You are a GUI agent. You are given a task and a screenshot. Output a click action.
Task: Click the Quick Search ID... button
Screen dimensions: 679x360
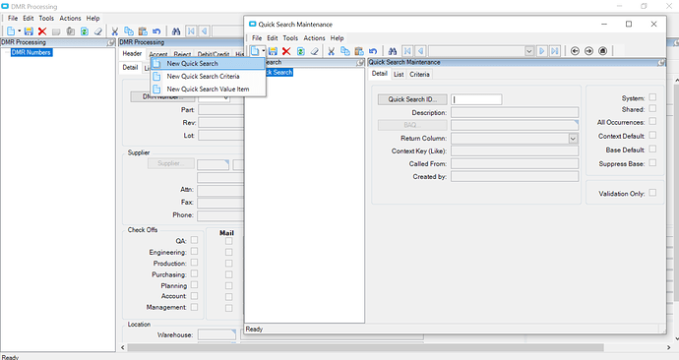point(412,99)
